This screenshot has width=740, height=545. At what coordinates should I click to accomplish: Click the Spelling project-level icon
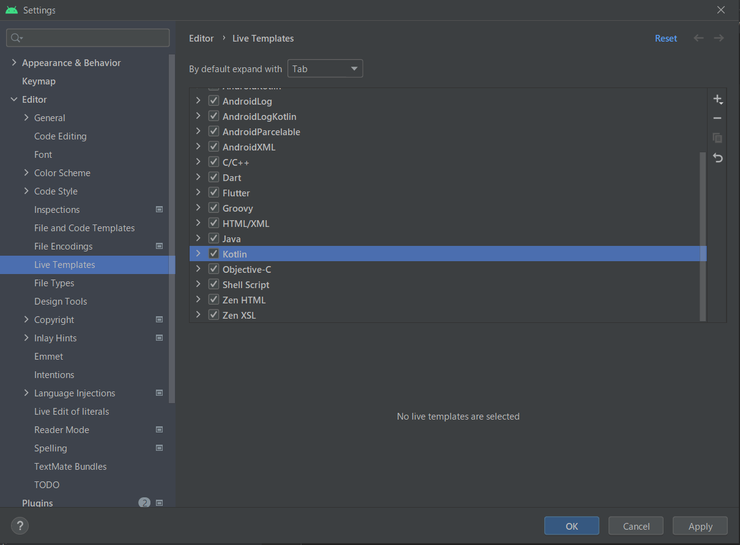tap(160, 448)
